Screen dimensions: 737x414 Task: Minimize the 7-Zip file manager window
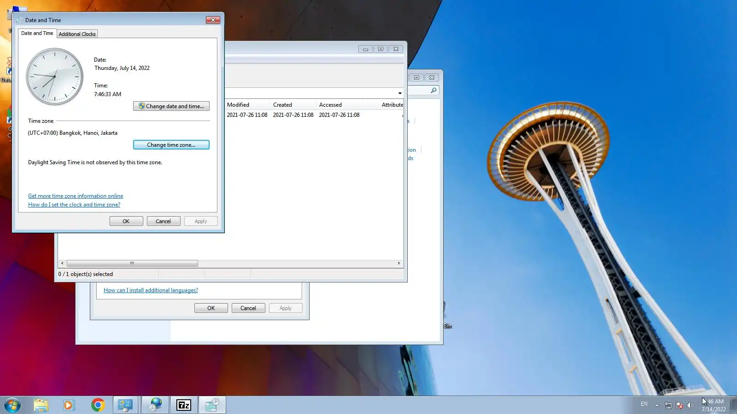tap(365, 49)
